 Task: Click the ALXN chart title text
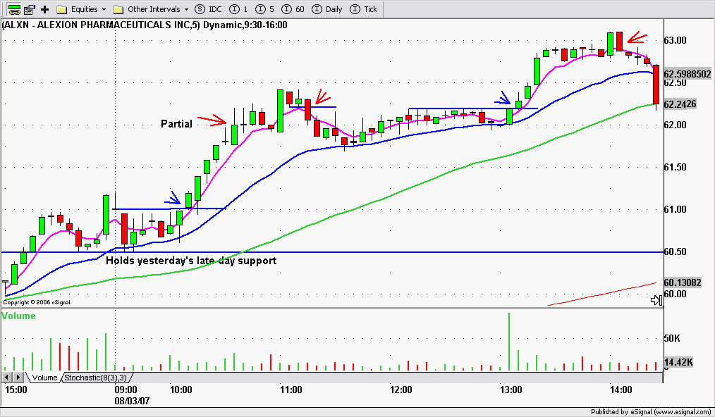click(145, 25)
